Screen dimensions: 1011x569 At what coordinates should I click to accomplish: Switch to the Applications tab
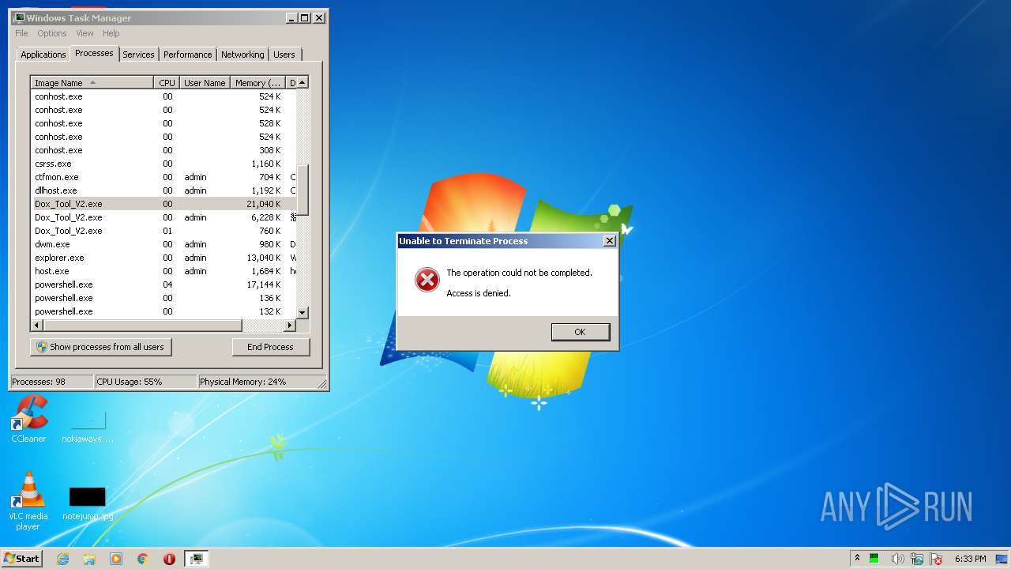click(x=43, y=55)
